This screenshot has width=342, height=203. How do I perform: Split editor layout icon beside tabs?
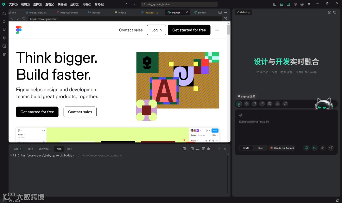pos(220,12)
